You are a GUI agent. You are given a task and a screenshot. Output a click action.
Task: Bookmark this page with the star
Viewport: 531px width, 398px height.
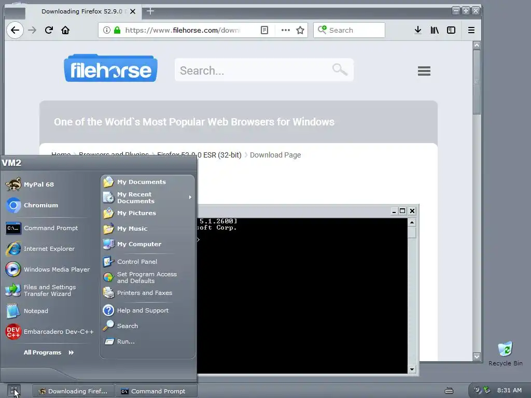[300, 30]
